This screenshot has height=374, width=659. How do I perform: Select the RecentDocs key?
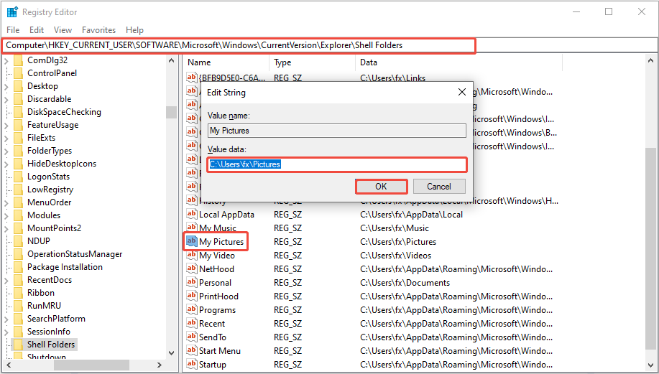[50, 280]
